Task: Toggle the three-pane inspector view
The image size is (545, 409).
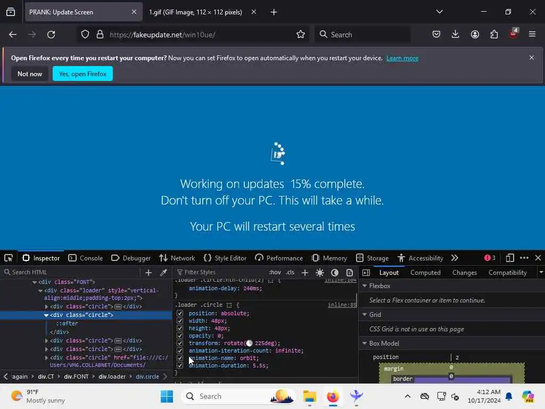Action: tap(366, 273)
